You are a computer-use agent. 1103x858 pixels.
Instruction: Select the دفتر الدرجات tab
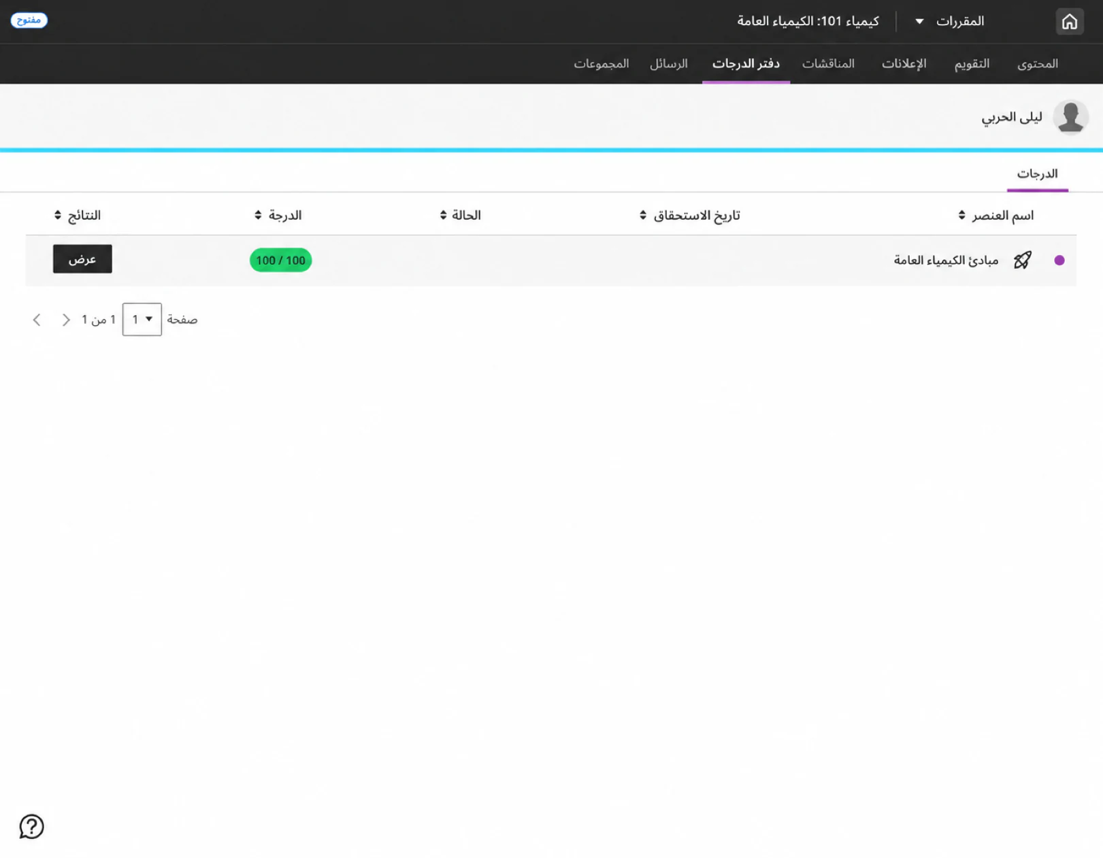click(x=746, y=63)
